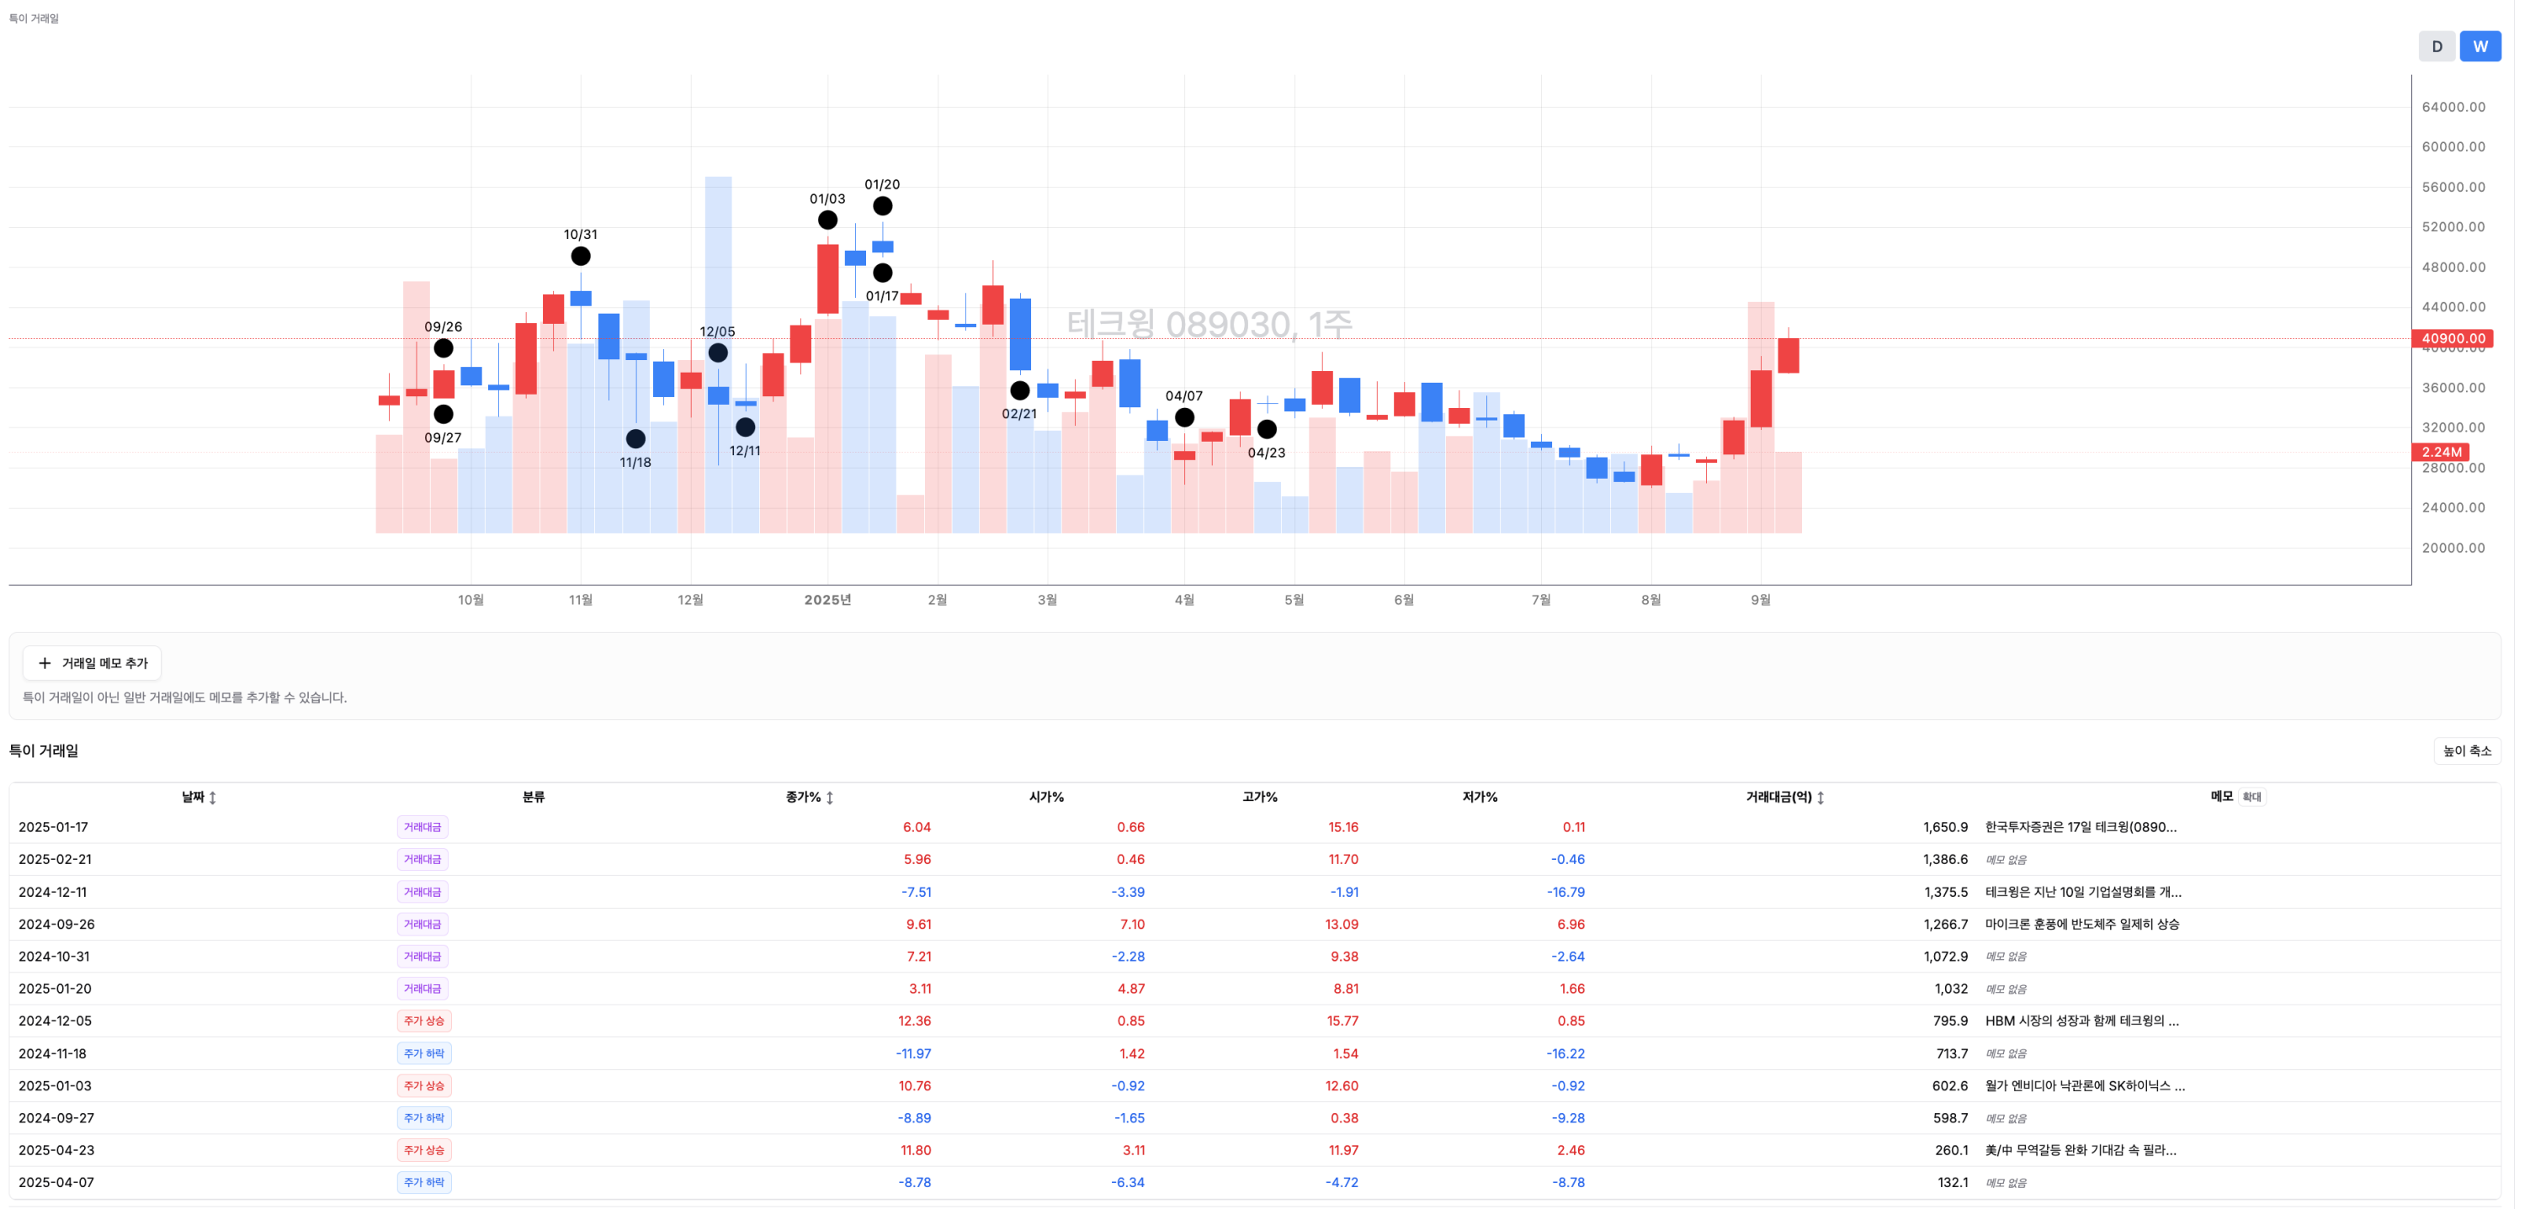The width and height of the screenshot is (2525, 1209).
Task: Click the 2025-01-03 date cell
Action: click(x=55, y=1085)
